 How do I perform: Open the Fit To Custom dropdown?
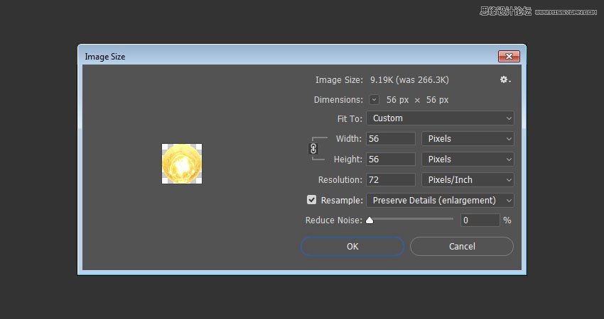point(440,118)
